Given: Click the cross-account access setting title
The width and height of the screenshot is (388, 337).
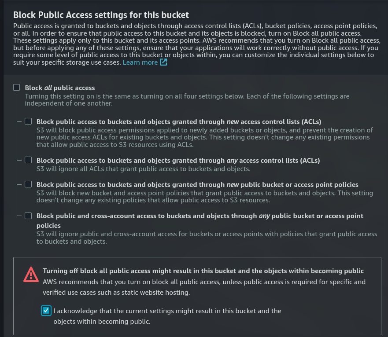Looking at the screenshot, I should point(200,220).
